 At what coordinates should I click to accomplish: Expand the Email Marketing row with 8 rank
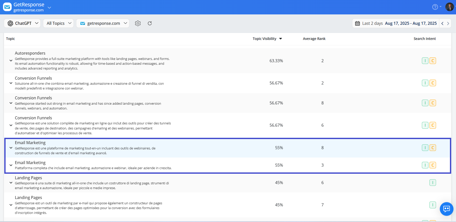coord(11,148)
